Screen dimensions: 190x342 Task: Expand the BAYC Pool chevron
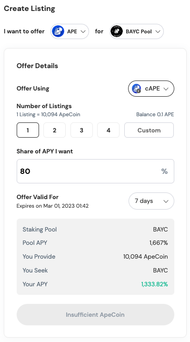[x=158, y=31]
